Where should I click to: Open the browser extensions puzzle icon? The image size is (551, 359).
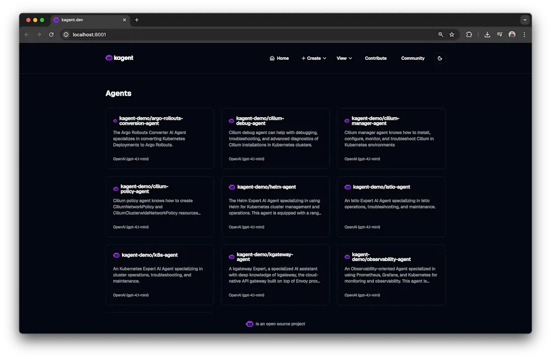469,34
